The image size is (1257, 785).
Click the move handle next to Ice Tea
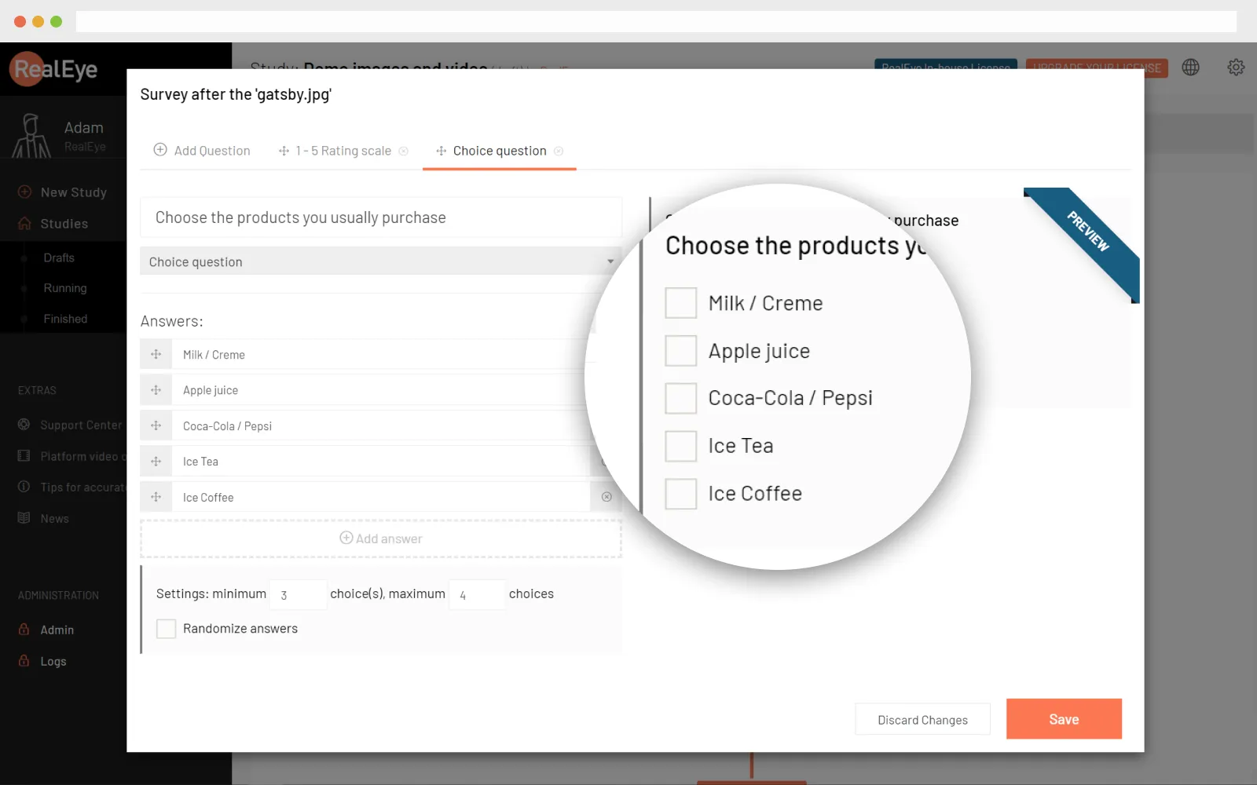(x=156, y=462)
